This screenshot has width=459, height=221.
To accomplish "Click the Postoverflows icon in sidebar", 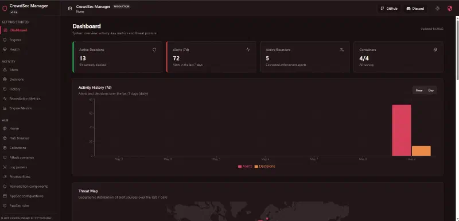I will 5,176.
